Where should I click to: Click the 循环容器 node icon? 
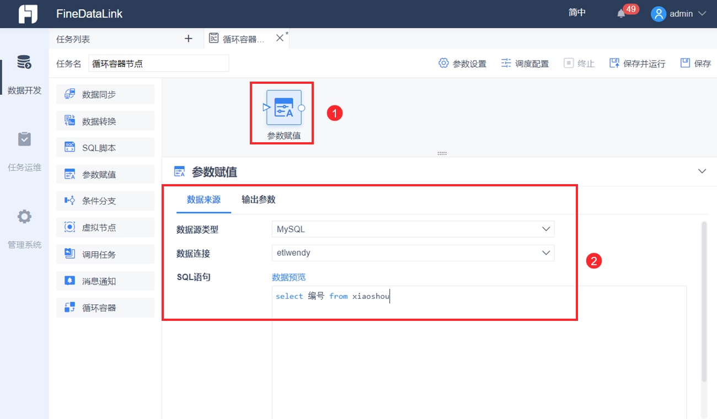coord(69,308)
